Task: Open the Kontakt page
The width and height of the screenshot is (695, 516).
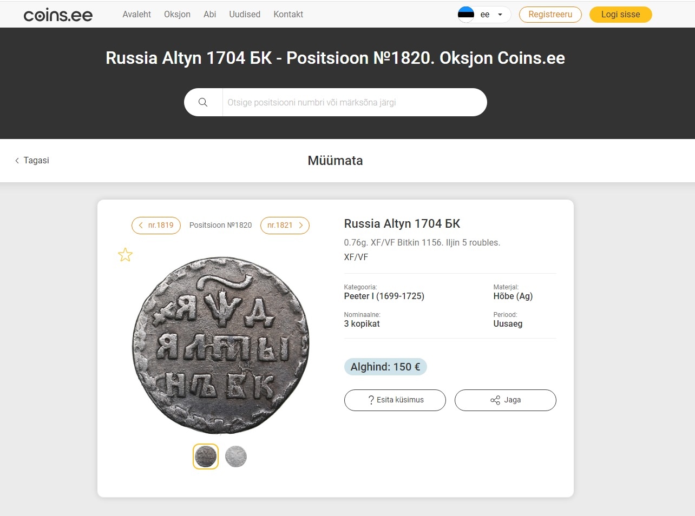Action: [x=288, y=15]
